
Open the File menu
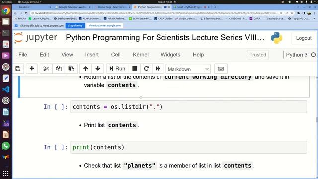click(23, 55)
